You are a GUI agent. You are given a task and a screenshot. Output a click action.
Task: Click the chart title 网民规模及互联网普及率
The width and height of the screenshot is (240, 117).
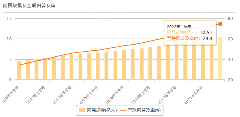[29, 6]
